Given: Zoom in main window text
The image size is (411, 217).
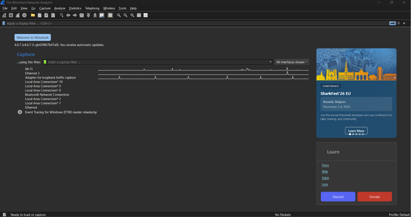Looking at the screenshot, I should tap(119, 15).
